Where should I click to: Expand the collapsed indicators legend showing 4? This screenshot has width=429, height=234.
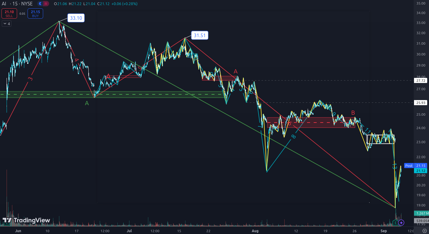(x=6, y=24)
